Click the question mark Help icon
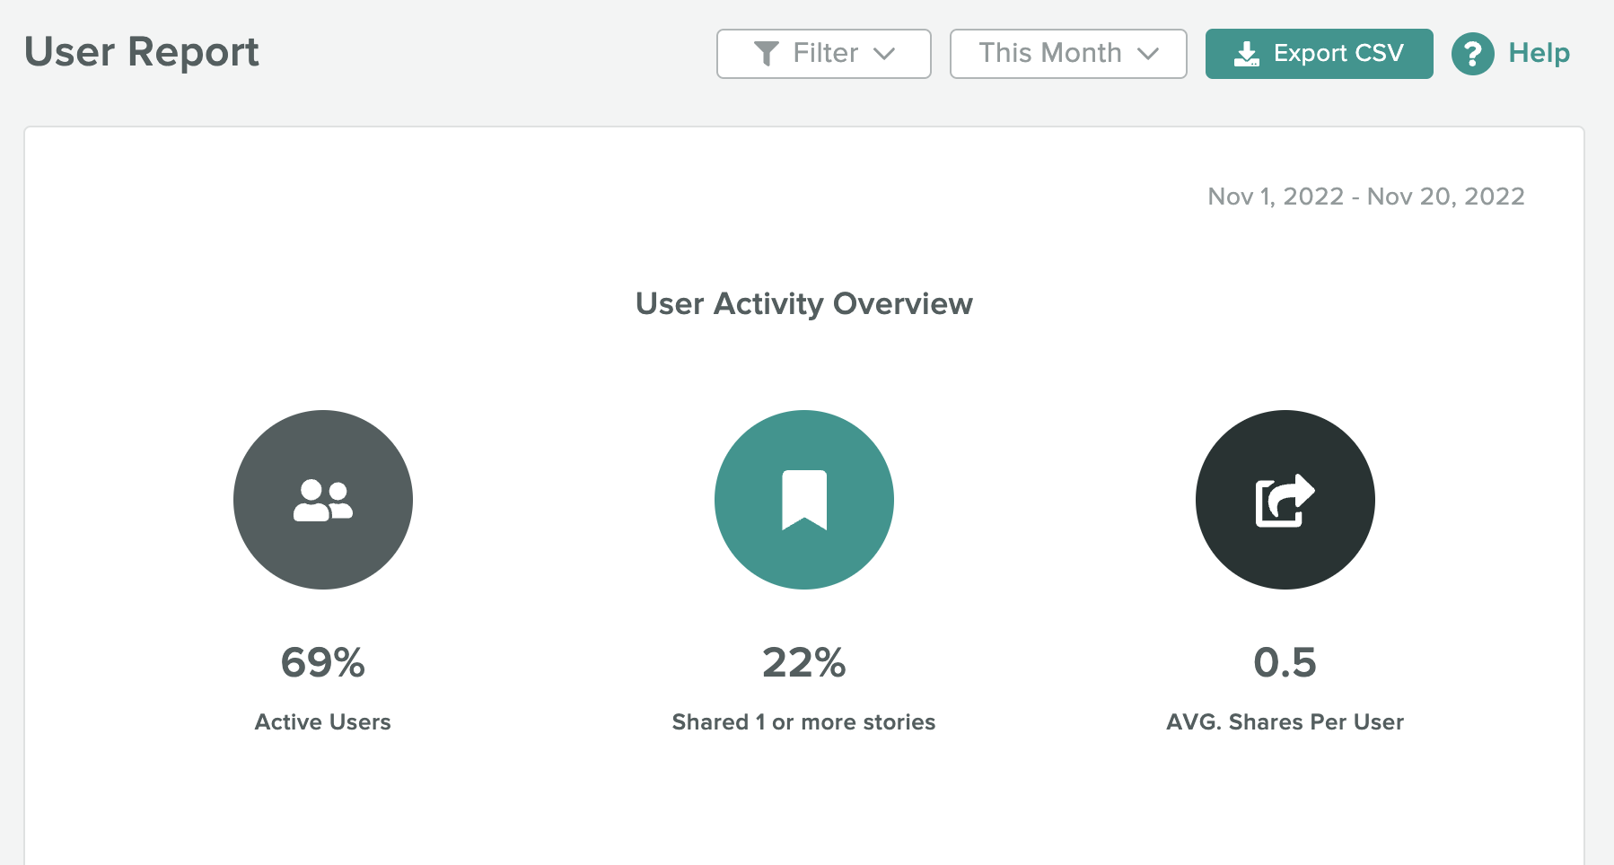 click(x=1472, y=54)
